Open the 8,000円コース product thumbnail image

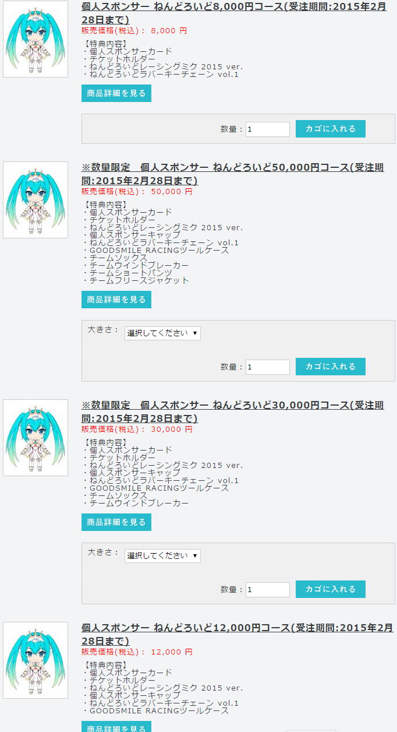[36, 39]
